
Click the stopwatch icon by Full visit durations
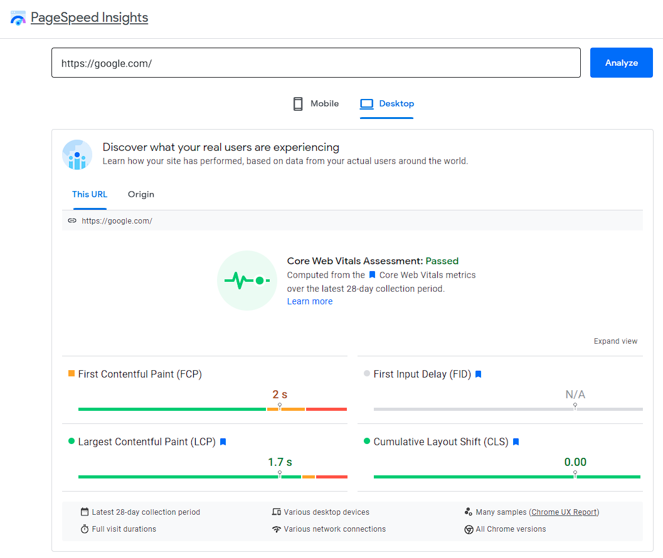[85, 529]
